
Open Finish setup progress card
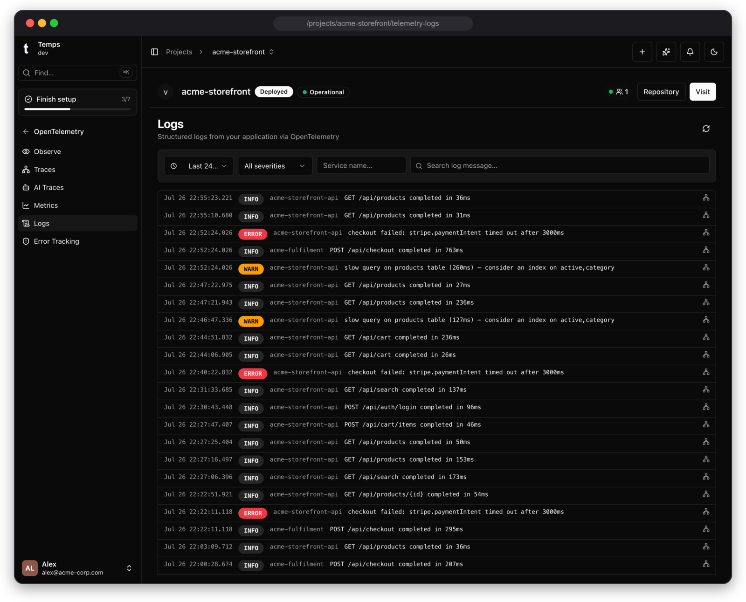pyautogui.click(x=77, y=102)
